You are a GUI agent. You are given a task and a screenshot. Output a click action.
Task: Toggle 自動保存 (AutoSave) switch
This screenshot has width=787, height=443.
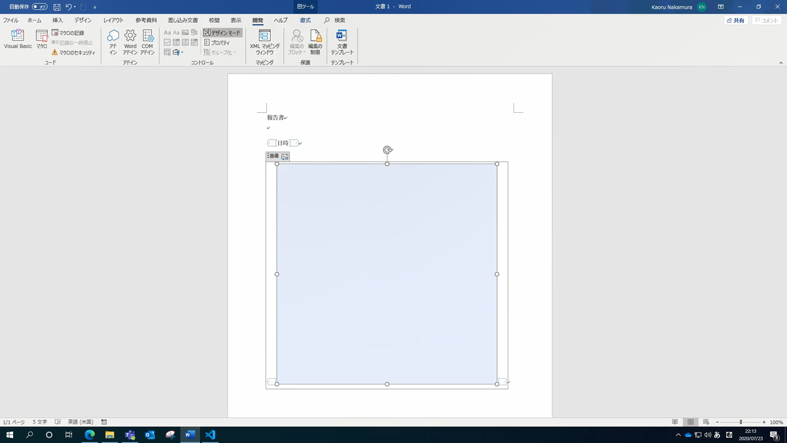pyautogui.click(x=39, y=7)
